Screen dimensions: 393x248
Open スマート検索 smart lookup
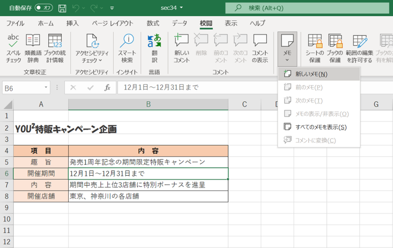(x=127, y=48)
